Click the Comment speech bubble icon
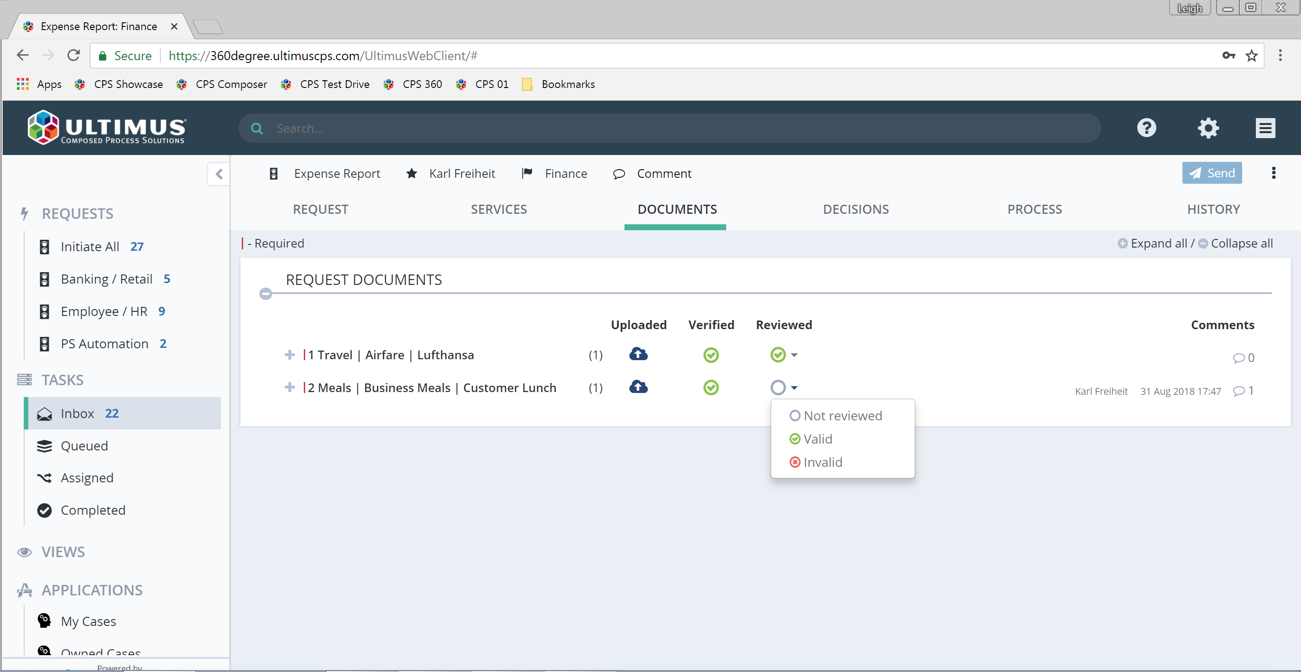1301x672 pixels. click(x=619, y=174)
